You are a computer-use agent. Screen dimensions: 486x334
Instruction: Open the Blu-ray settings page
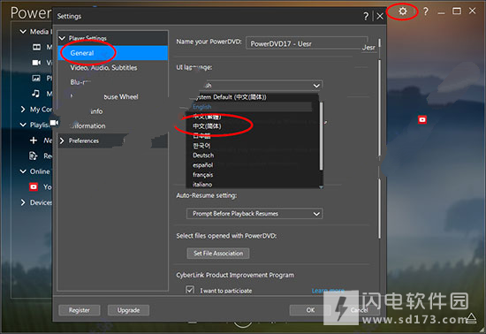(x=80, y=82)
